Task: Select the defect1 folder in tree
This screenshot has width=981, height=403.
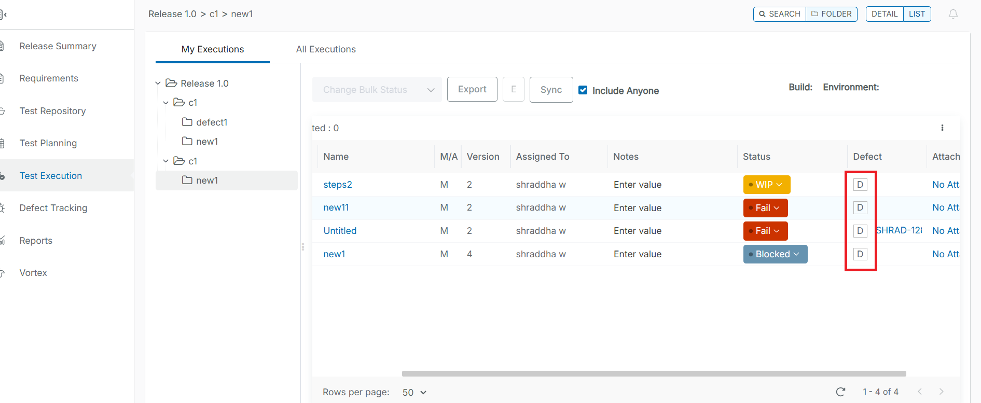Action: pos(211,122)
